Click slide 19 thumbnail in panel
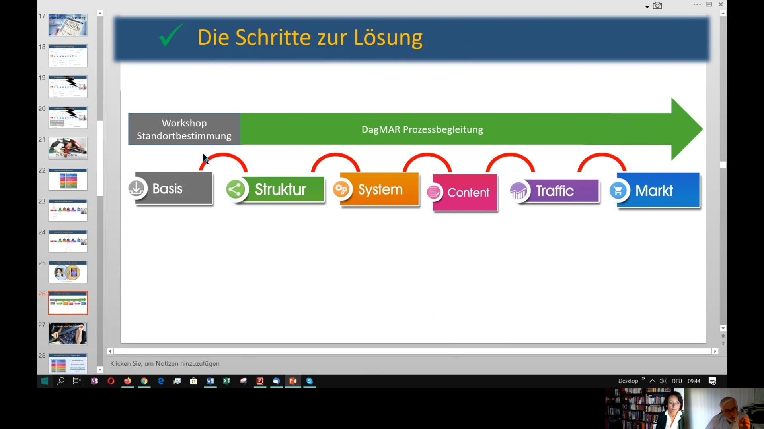 pyautogui.click(x=67, y=87)
